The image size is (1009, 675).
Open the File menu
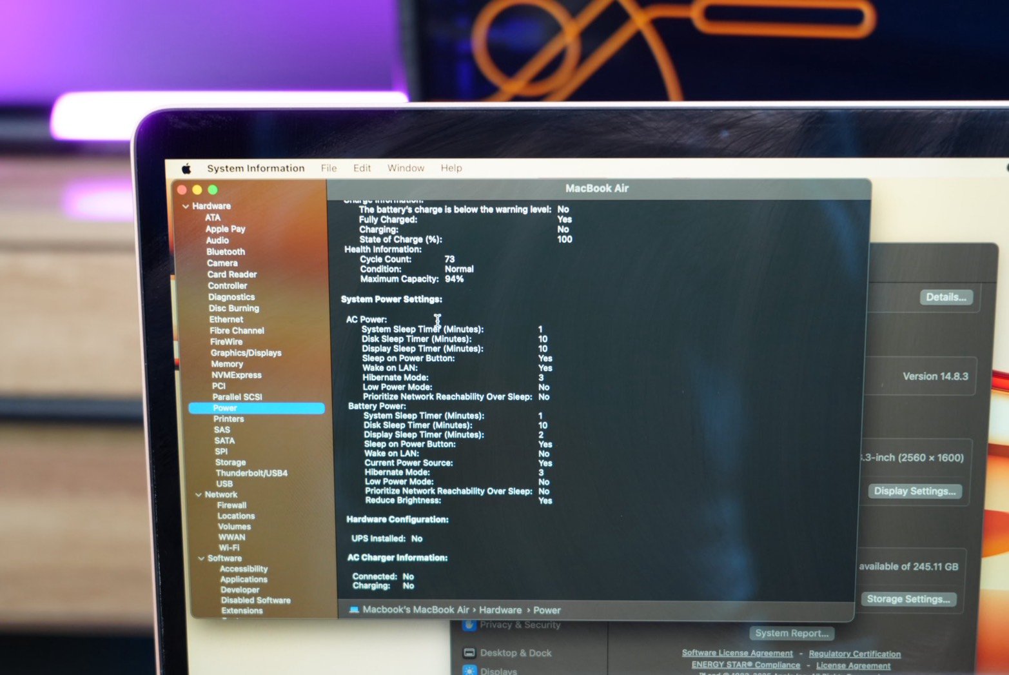pyautogui.click(x=329, y=168)
